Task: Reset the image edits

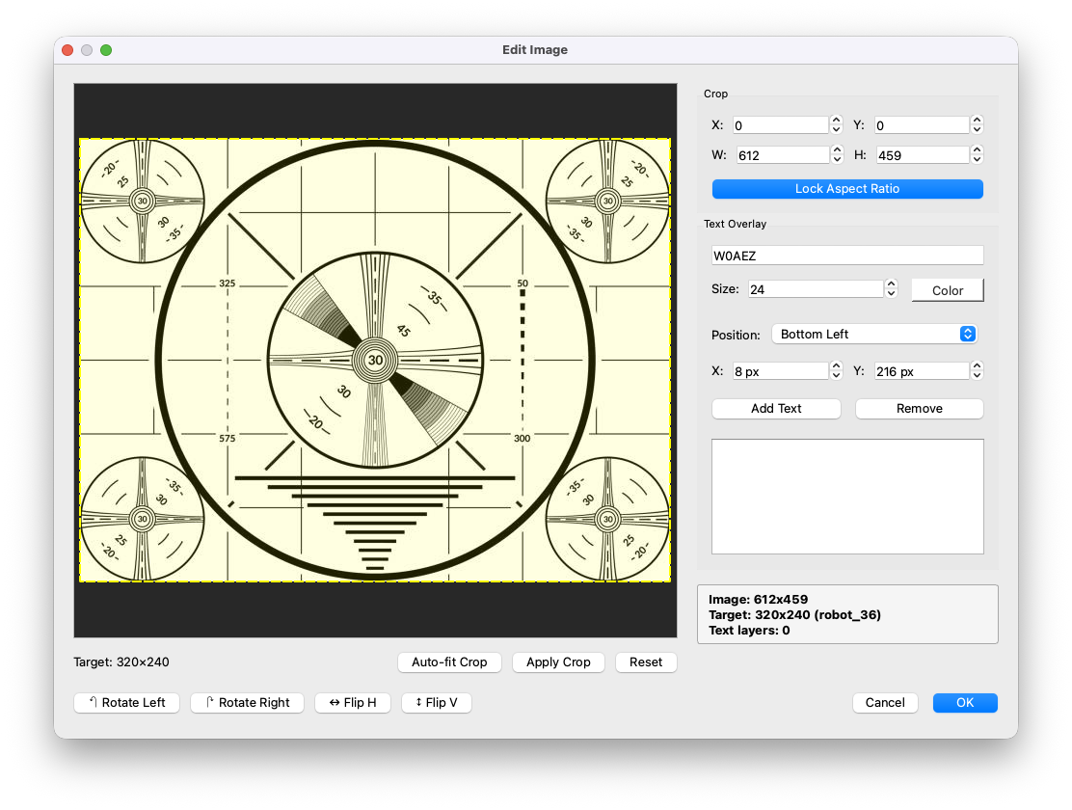Action: click(x=645, y=662)
